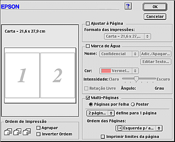Open Esquerda p/ a... page order dropdown

pos(139,128)
